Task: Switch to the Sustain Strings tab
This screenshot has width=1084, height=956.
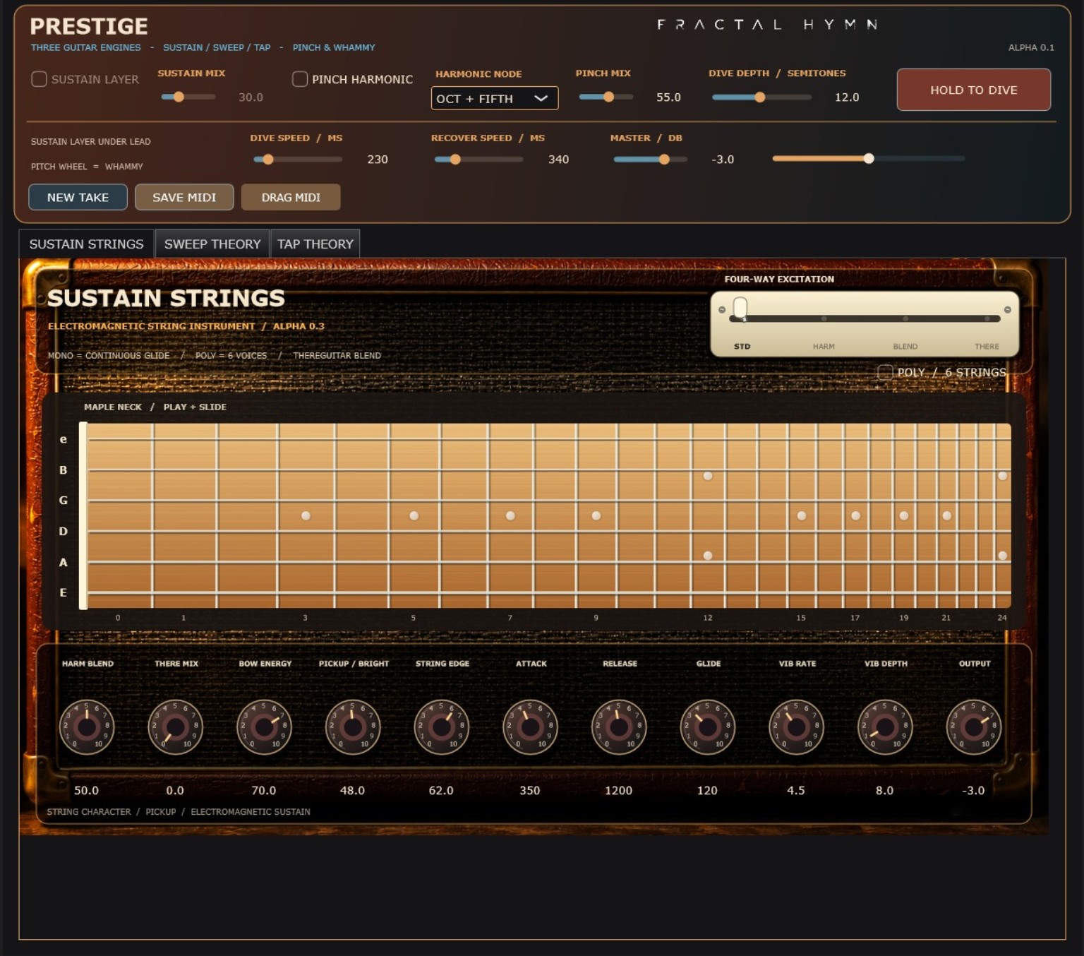Action: [x=86, y=244]
